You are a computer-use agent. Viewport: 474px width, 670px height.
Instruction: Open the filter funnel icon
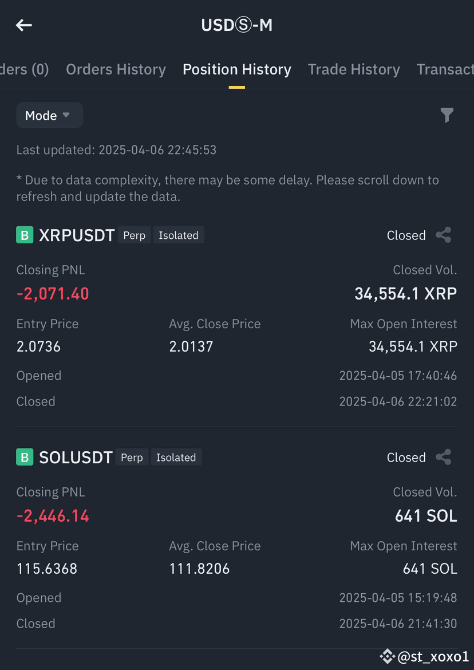pos(447,115)
